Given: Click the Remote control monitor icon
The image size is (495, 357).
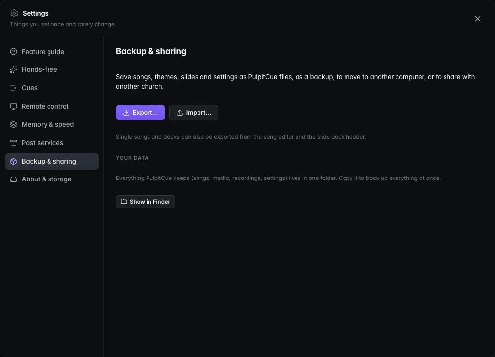Looking at the screenshot, I should 13,106.
